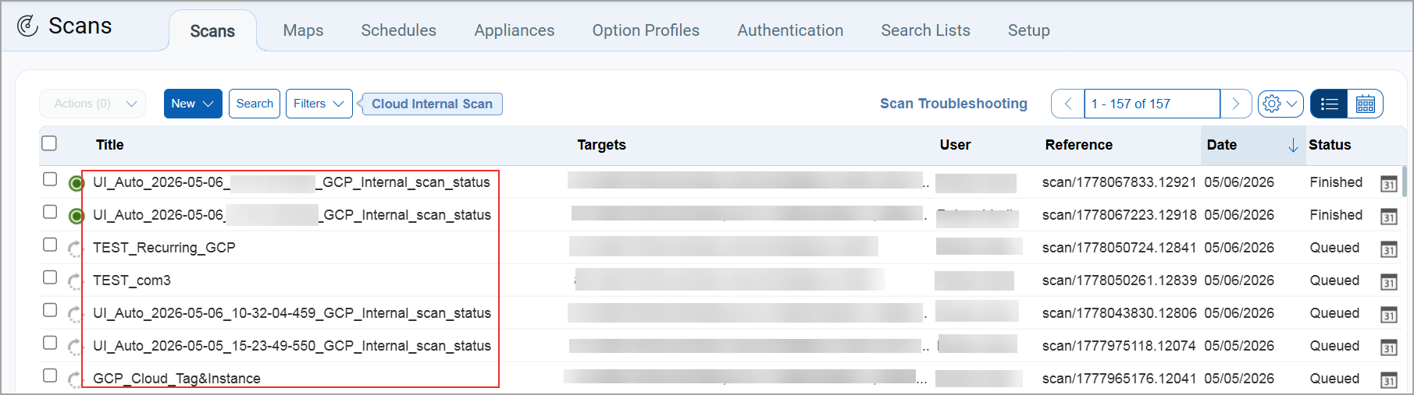The height and width of the screenshot is (395, 1414).
Task: Open calendar icon for TEST_Recurring_GCP row
Action: pyautogui.click(x=1388, y=249)
